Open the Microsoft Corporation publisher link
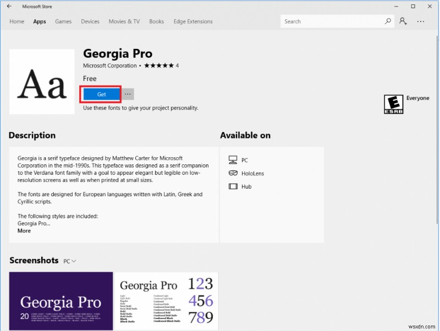 click(x=109, y=65)
